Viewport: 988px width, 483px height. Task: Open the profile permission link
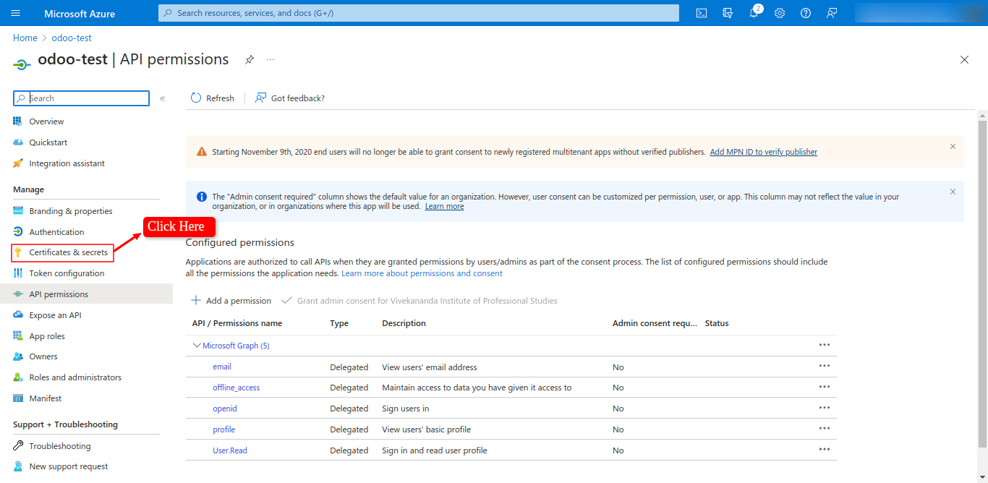click(x=223, y=429)
